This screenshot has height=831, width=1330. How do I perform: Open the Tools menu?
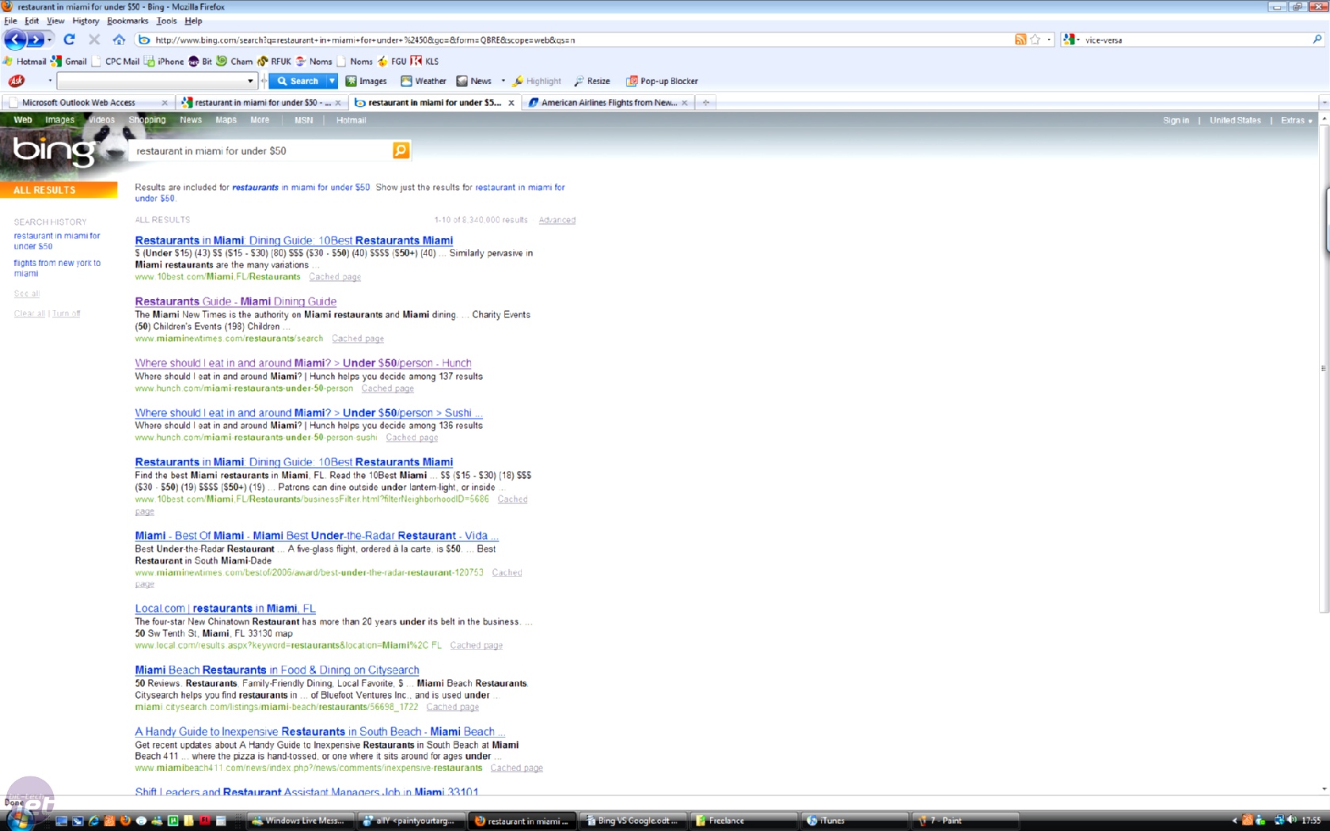point(166,21)
